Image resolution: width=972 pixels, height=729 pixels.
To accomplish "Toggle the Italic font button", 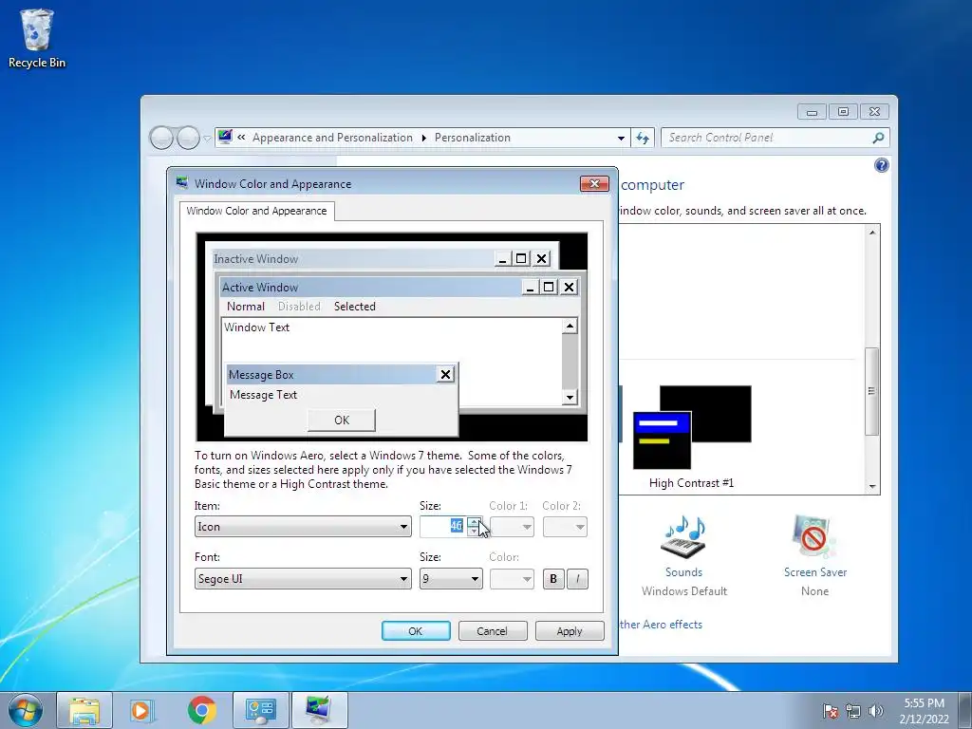I will [577, 579].
